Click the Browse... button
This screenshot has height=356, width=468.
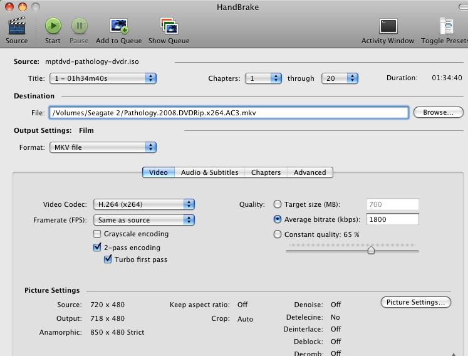[x=438, y=112]
